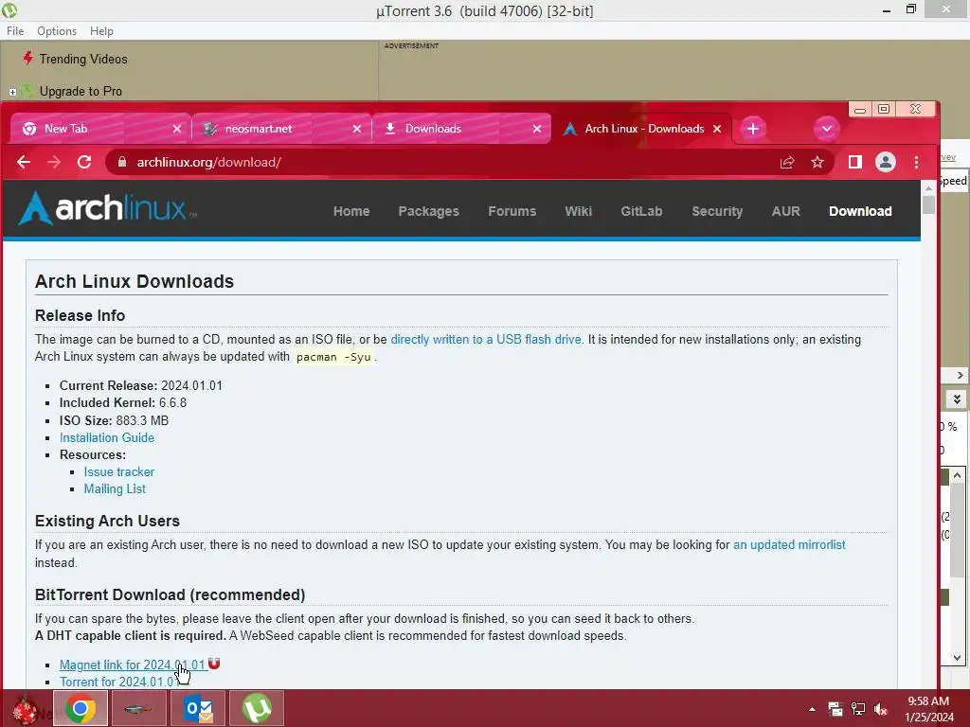Open the Issue tracker link
970x727 pixels.
tap(118, 471)
